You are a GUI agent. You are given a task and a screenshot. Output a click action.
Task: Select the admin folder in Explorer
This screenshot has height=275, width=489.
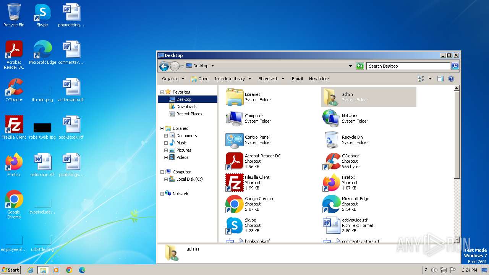(x=368, y=97)
